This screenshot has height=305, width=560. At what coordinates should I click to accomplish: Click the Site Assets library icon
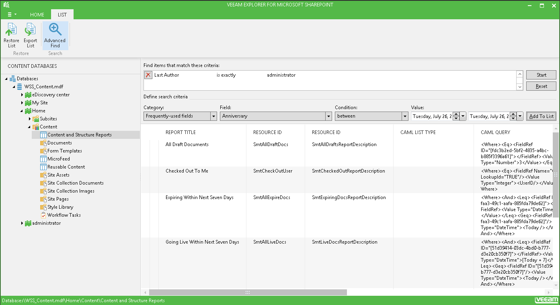(x=43, y=175)
